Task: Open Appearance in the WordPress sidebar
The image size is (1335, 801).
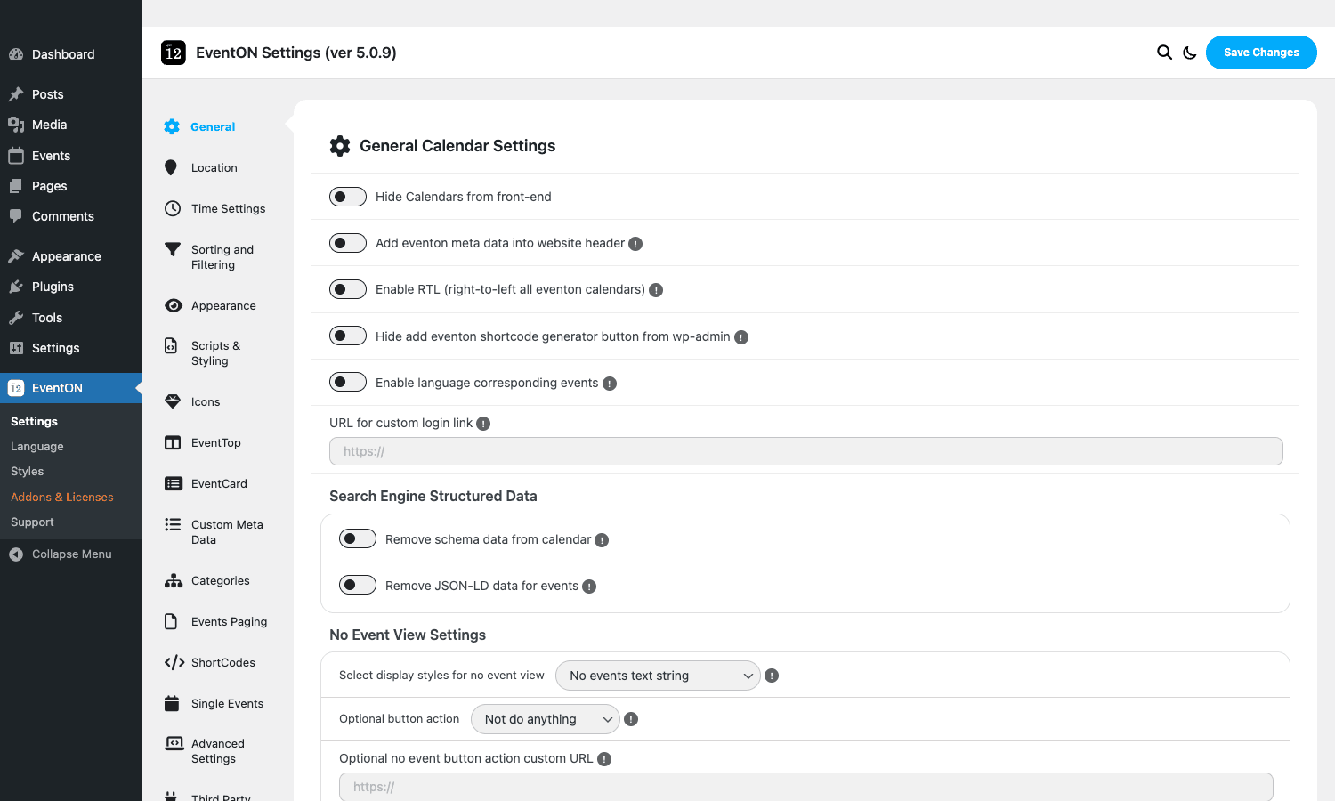Action: click(x=71, y=256)
